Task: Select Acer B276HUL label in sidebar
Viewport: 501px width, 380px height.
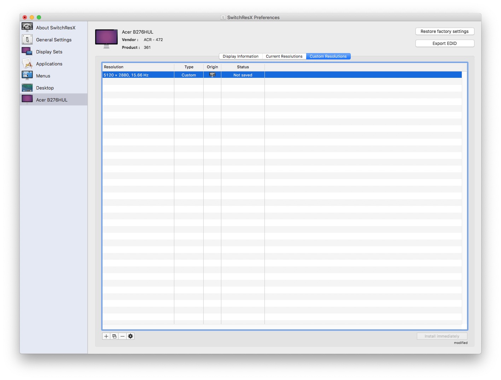Action: pyautogui.click(x=52, y=100)
